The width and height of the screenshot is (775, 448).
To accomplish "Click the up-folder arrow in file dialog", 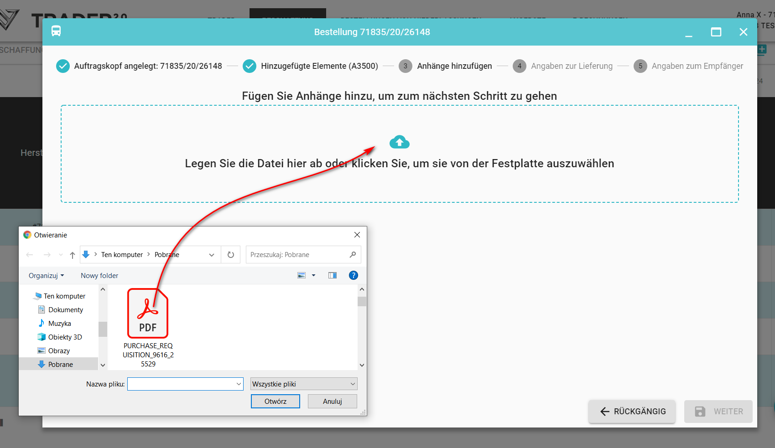I will coord(73,255).
